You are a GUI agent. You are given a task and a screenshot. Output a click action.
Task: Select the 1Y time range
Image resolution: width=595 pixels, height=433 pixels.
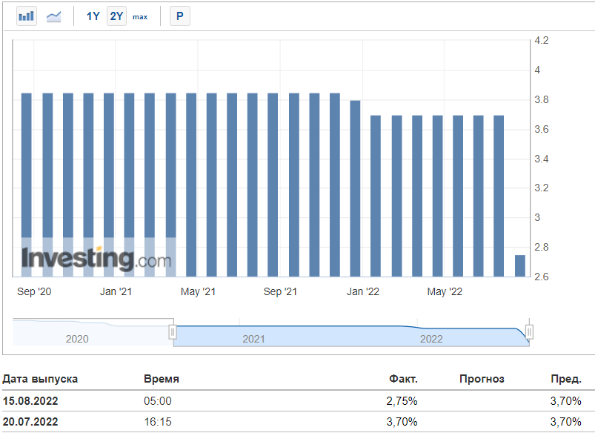[93, 16]
